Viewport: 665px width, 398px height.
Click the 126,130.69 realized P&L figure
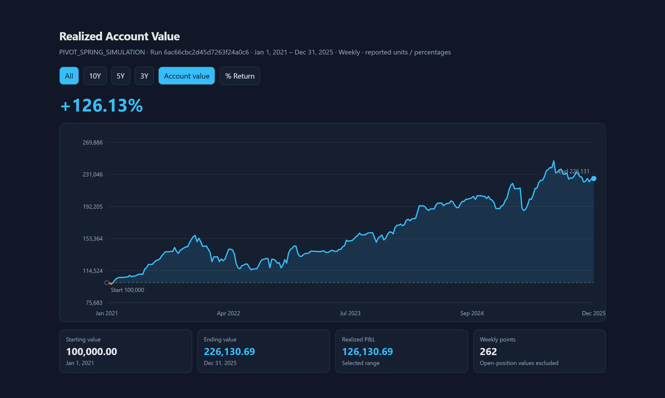click(x=367, y=352)
